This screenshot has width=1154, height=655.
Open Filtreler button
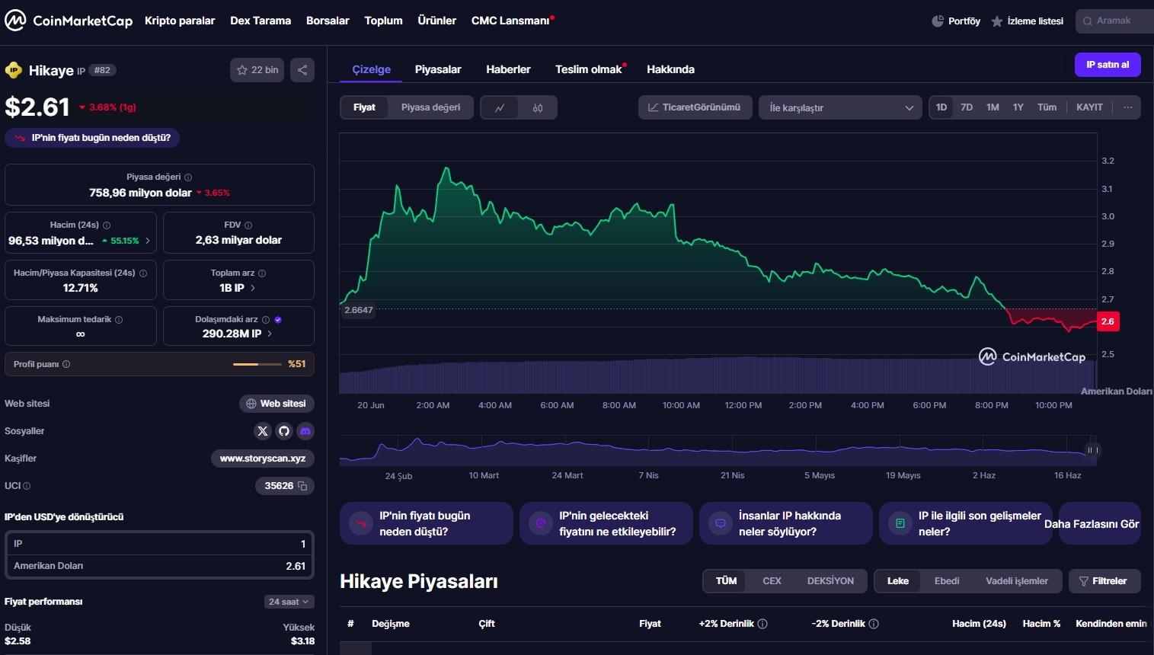(1103, 581)
